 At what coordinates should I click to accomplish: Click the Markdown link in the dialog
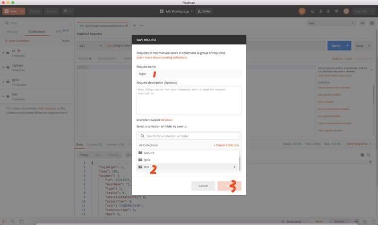click(166, 120)
